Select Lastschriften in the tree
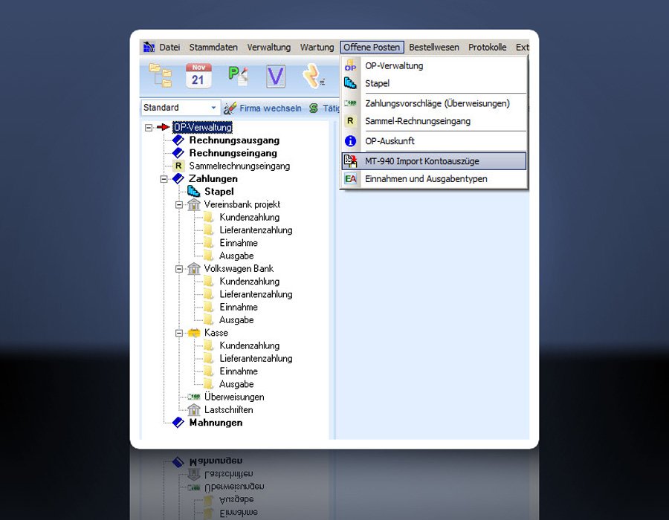 [229, 409]
